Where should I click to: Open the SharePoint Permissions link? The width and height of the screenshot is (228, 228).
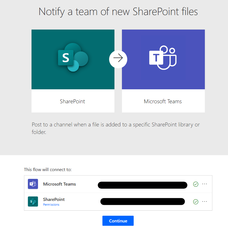(x=51, y=205)
